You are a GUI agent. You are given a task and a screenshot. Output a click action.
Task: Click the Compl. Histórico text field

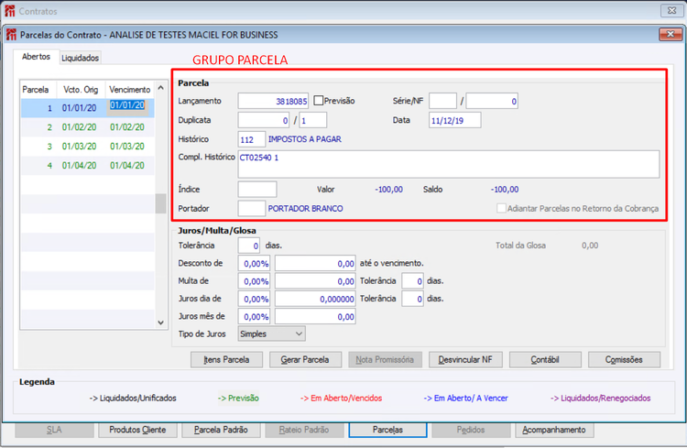tap(448, 164)
